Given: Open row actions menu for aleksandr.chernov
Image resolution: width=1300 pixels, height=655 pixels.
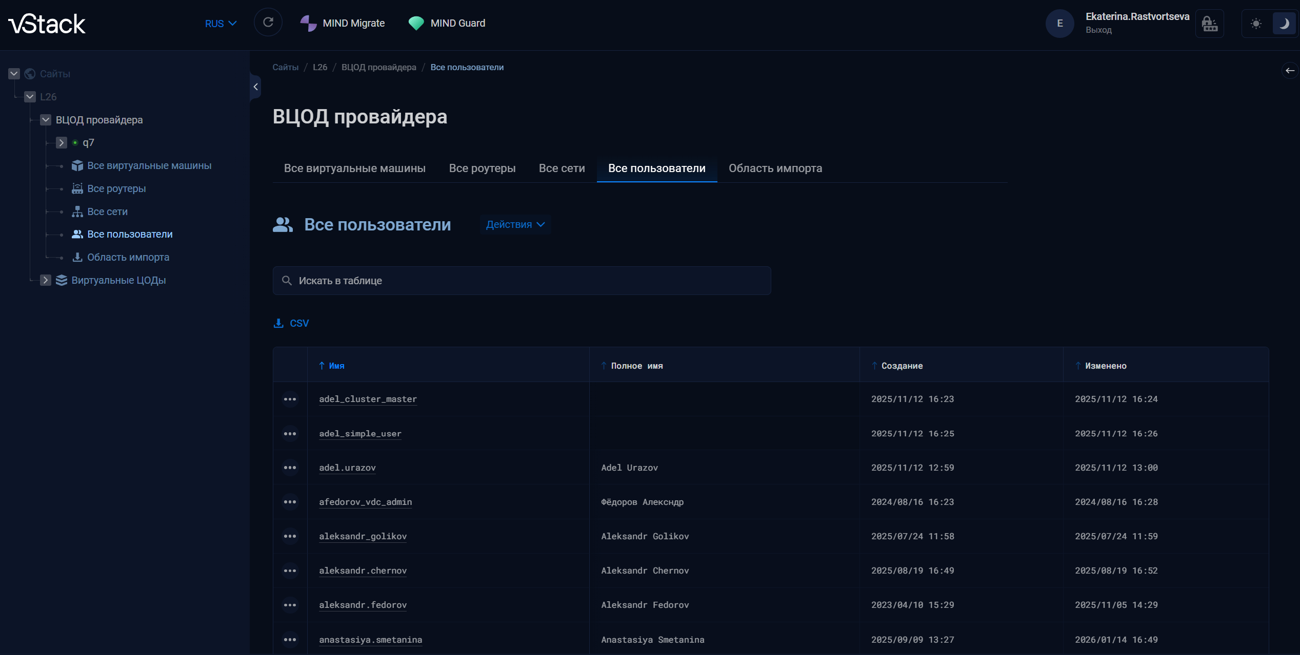Looking at the screenshot, I should point(290,571).
